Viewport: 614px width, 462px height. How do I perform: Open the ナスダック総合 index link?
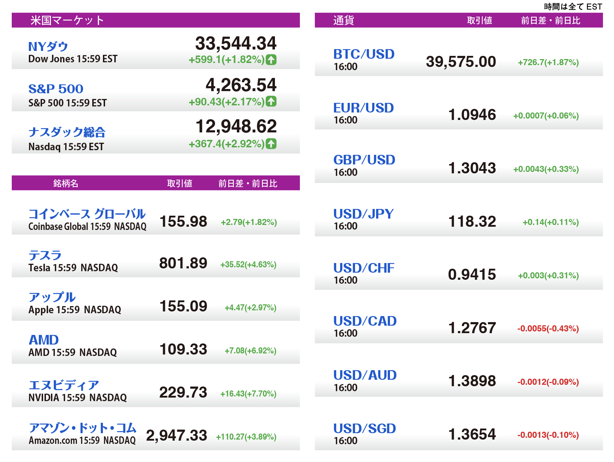67,132
